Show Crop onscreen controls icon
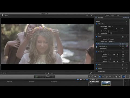Viewport: 130px width, 98px height. 122,65
